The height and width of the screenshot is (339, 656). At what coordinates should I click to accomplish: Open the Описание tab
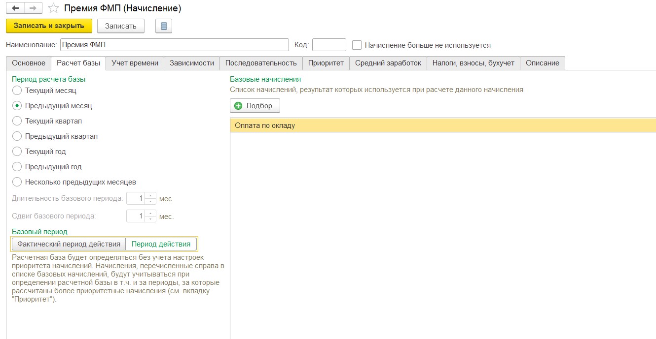[543, 63]
